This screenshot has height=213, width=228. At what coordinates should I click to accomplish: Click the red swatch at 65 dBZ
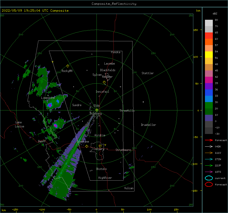coord(209,36)
